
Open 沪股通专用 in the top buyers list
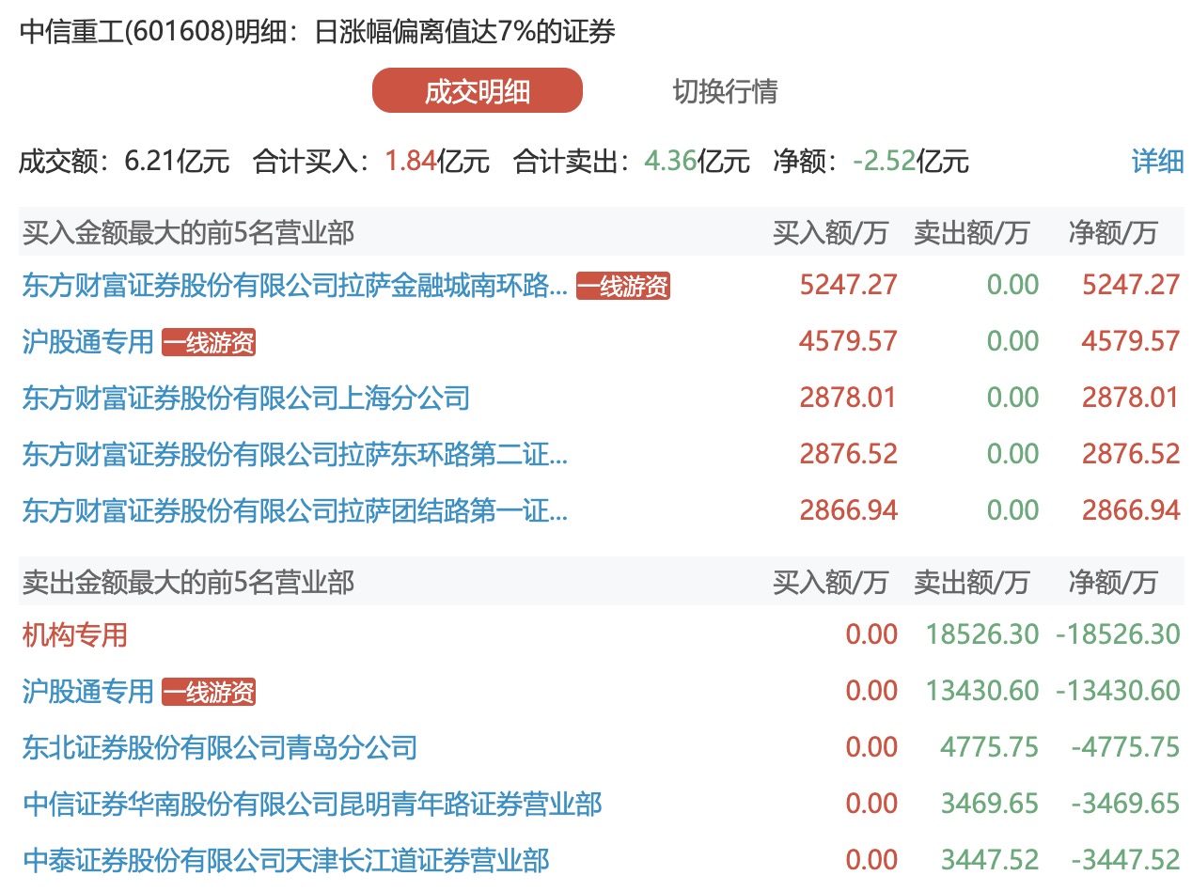pyautogui.click(x=87, y=342)
